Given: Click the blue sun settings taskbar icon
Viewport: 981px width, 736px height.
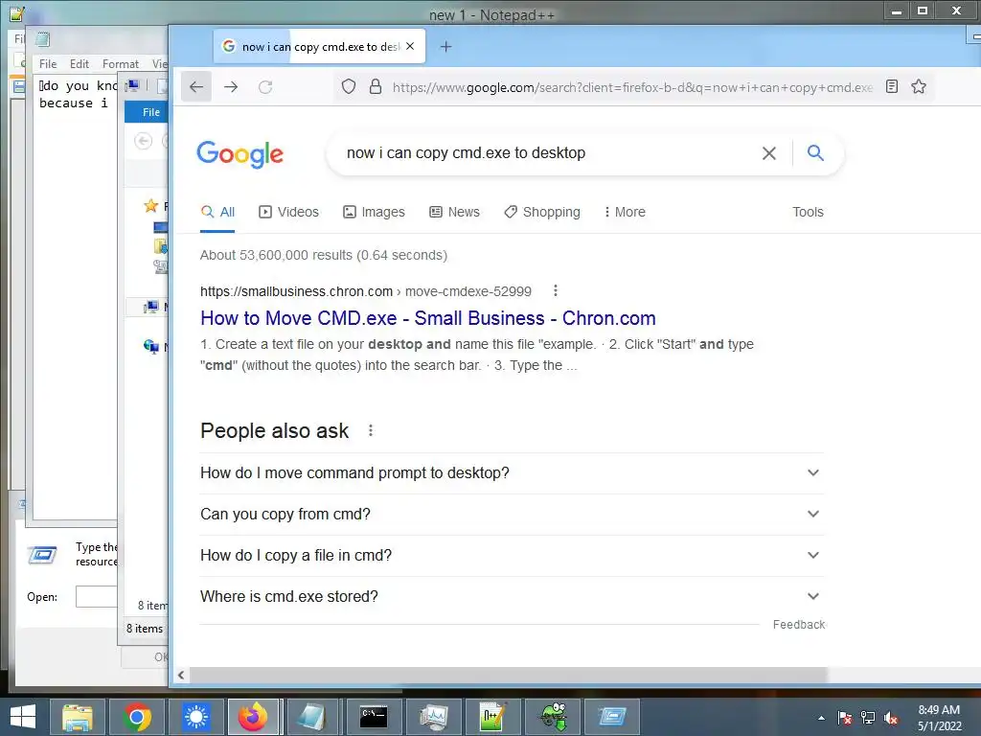Looking at the screenshot, I should pos(196,717).
